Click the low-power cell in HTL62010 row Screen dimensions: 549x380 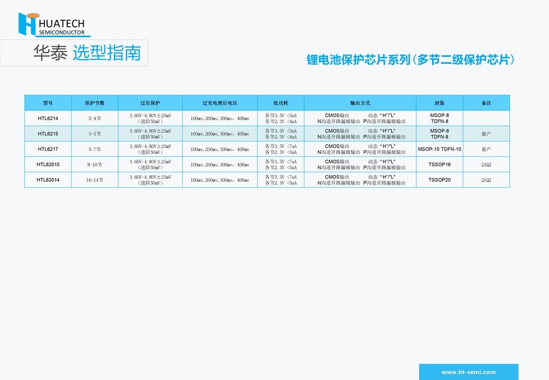click(281, 165)
